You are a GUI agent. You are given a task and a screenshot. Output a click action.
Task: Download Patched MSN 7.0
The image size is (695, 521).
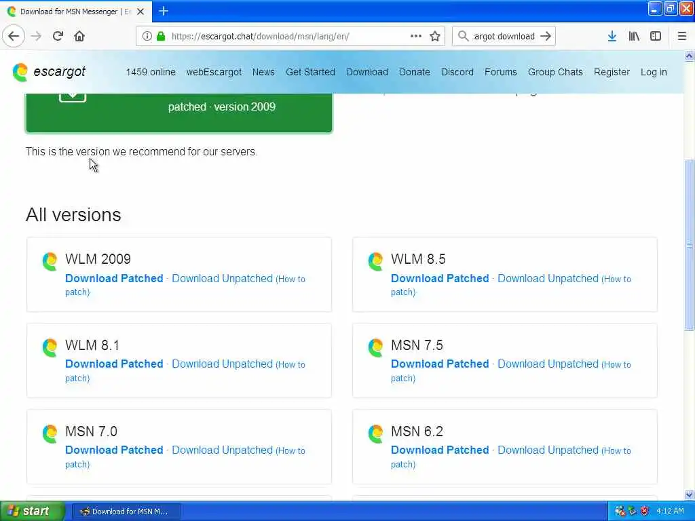114,450
